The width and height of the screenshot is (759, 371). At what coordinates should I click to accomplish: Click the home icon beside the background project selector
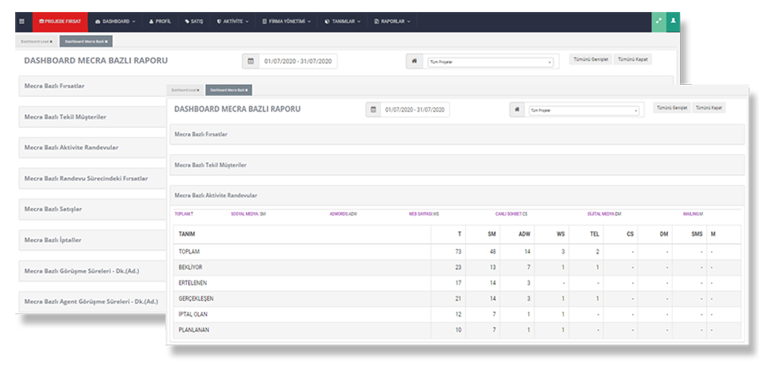point(414,61)
